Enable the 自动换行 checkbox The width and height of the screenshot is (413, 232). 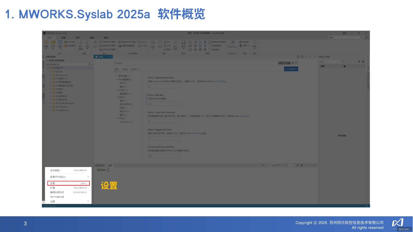[x=210, y=49]
